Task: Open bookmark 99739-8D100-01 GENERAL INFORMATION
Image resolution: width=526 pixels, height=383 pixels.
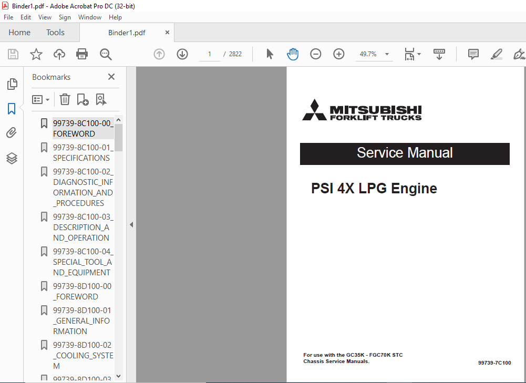Action: [82, 320]
